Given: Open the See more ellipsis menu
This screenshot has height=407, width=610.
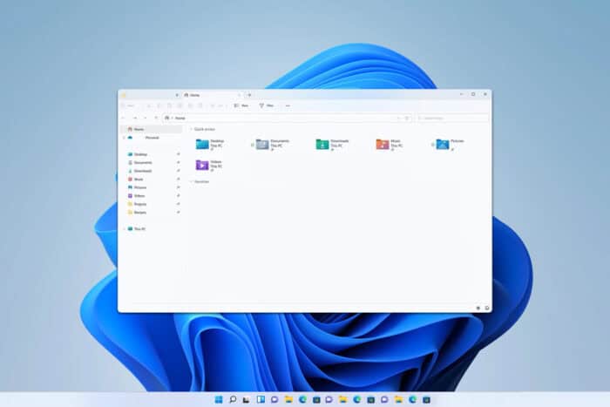Looking at the screenshot, I should [288, 105].
